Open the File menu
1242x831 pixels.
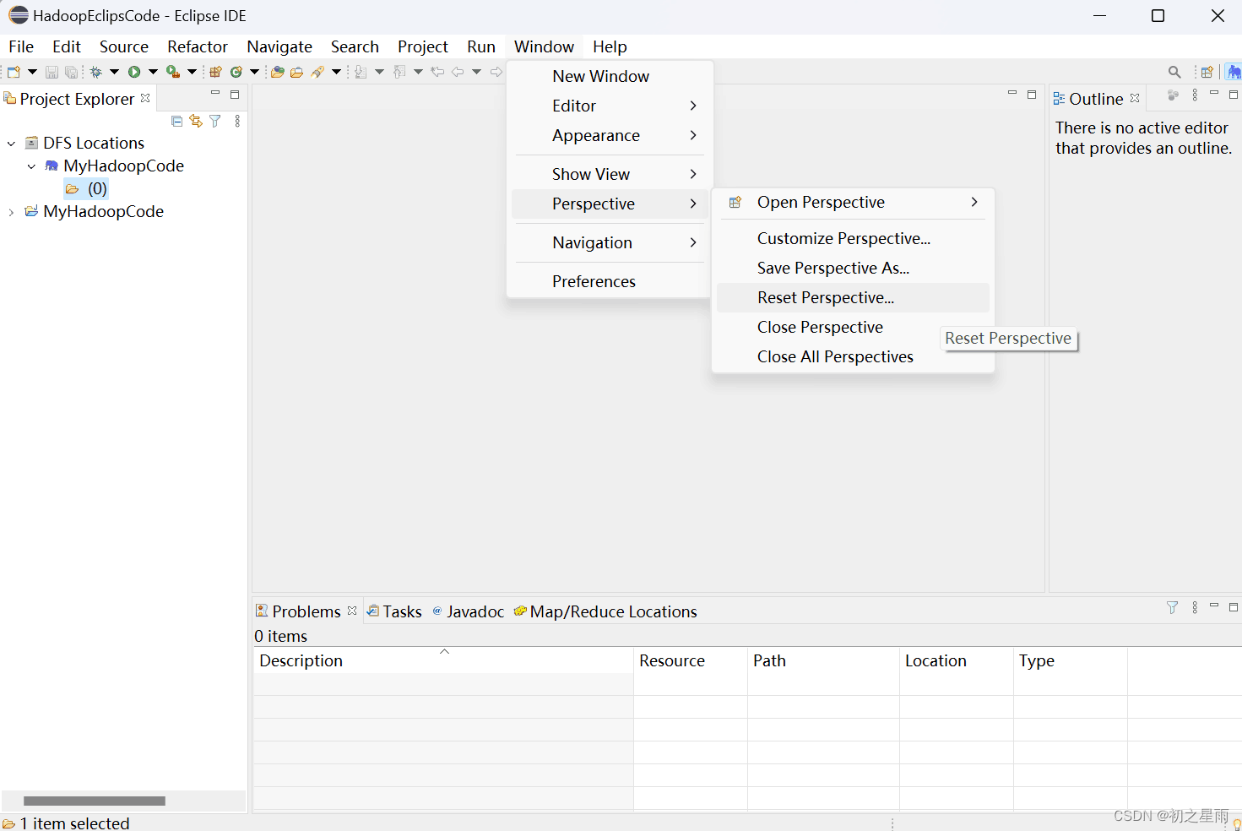tap(21, 46)
